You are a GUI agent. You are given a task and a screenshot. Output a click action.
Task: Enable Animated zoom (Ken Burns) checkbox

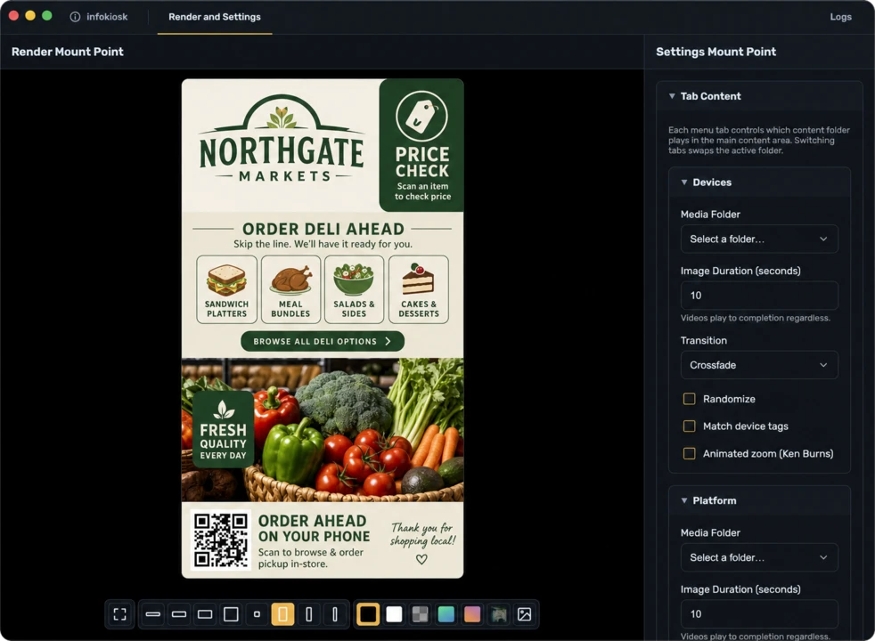click(689, 454)
